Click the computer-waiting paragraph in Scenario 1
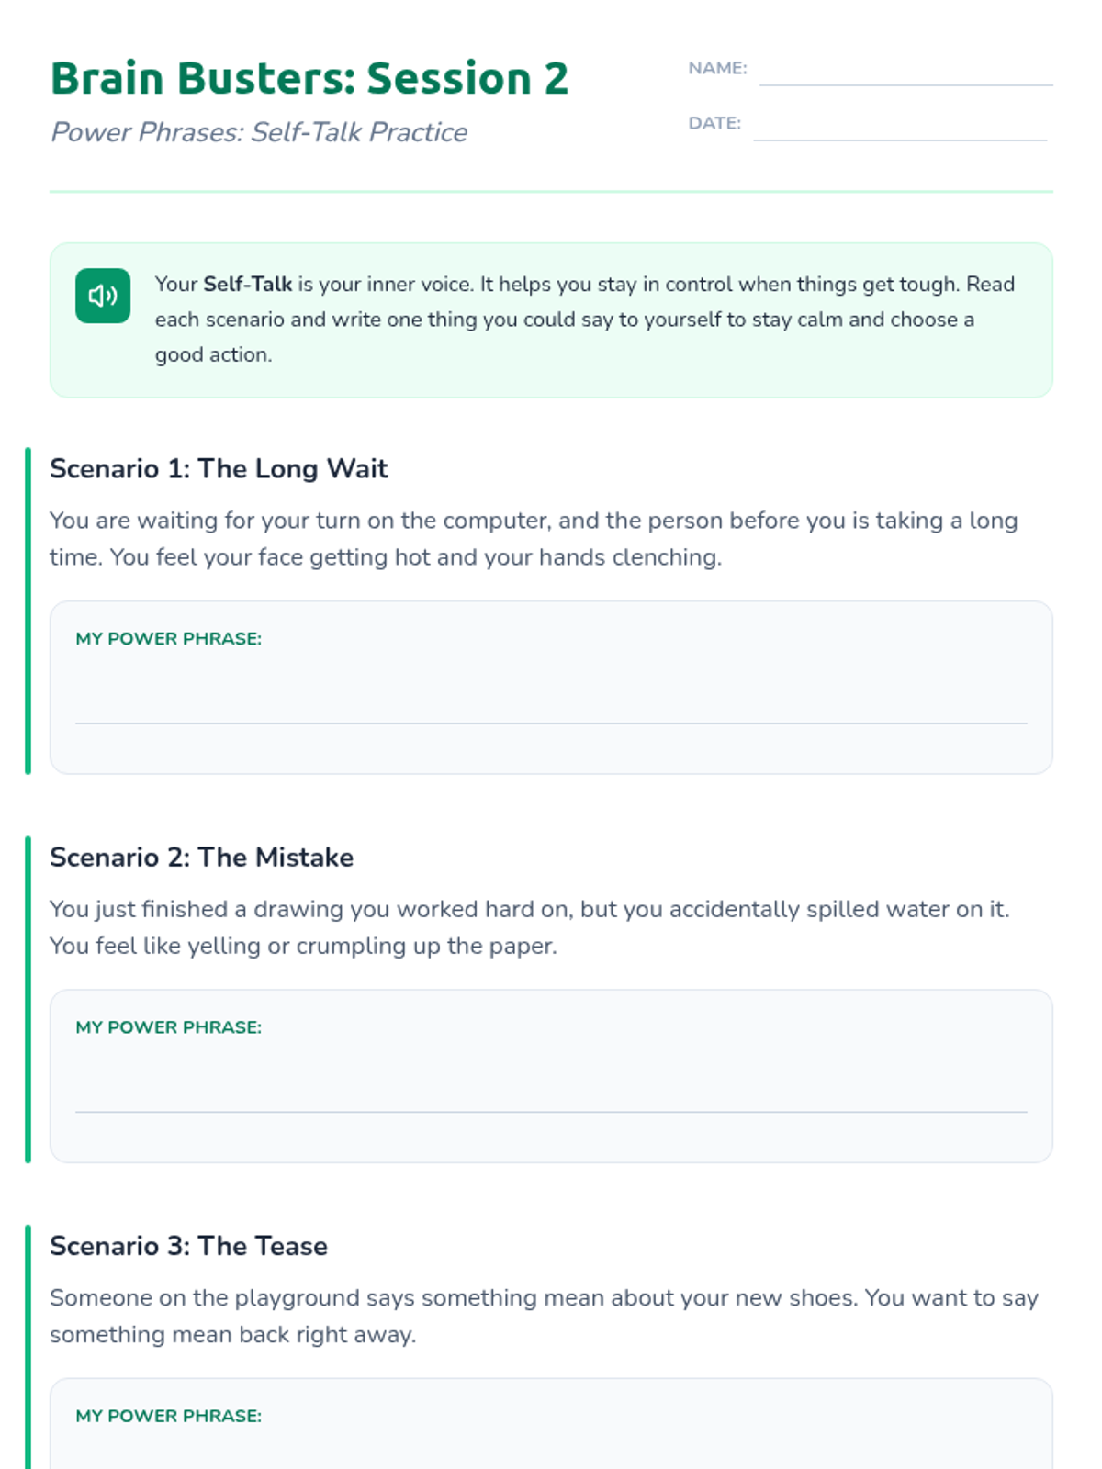Screen dimensions: 1102x1469 click(533, 539)
